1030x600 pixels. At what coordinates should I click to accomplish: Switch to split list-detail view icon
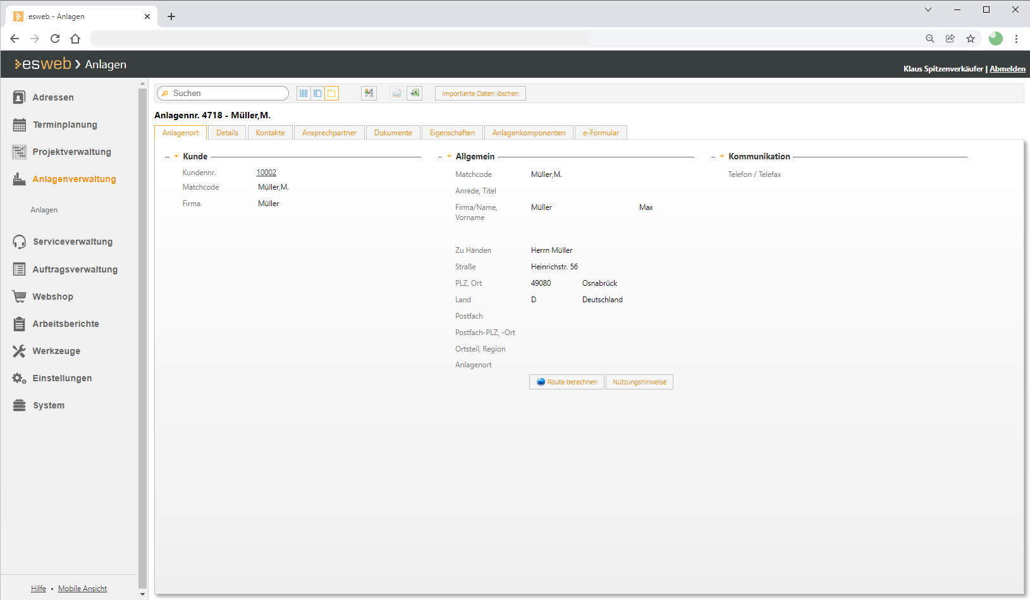tap(317, 94)
